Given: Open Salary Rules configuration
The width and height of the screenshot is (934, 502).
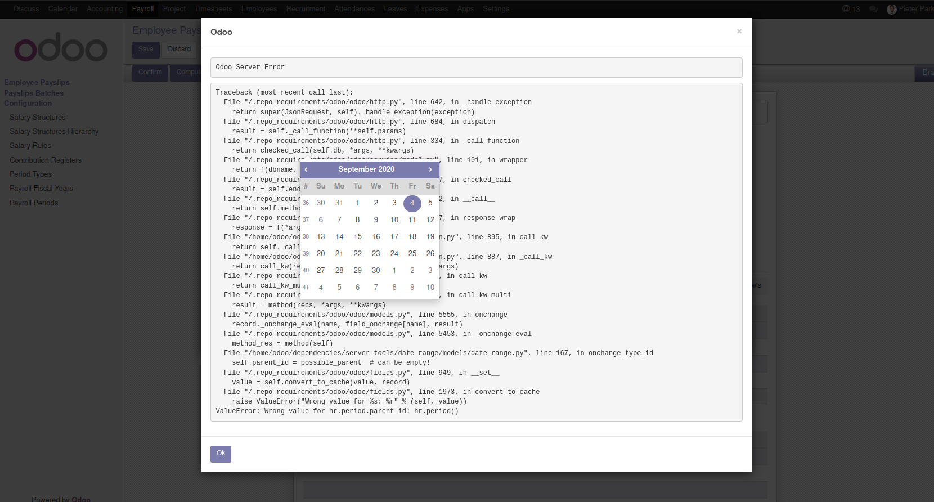Looking at the screenshot, I should click(30, 146).
